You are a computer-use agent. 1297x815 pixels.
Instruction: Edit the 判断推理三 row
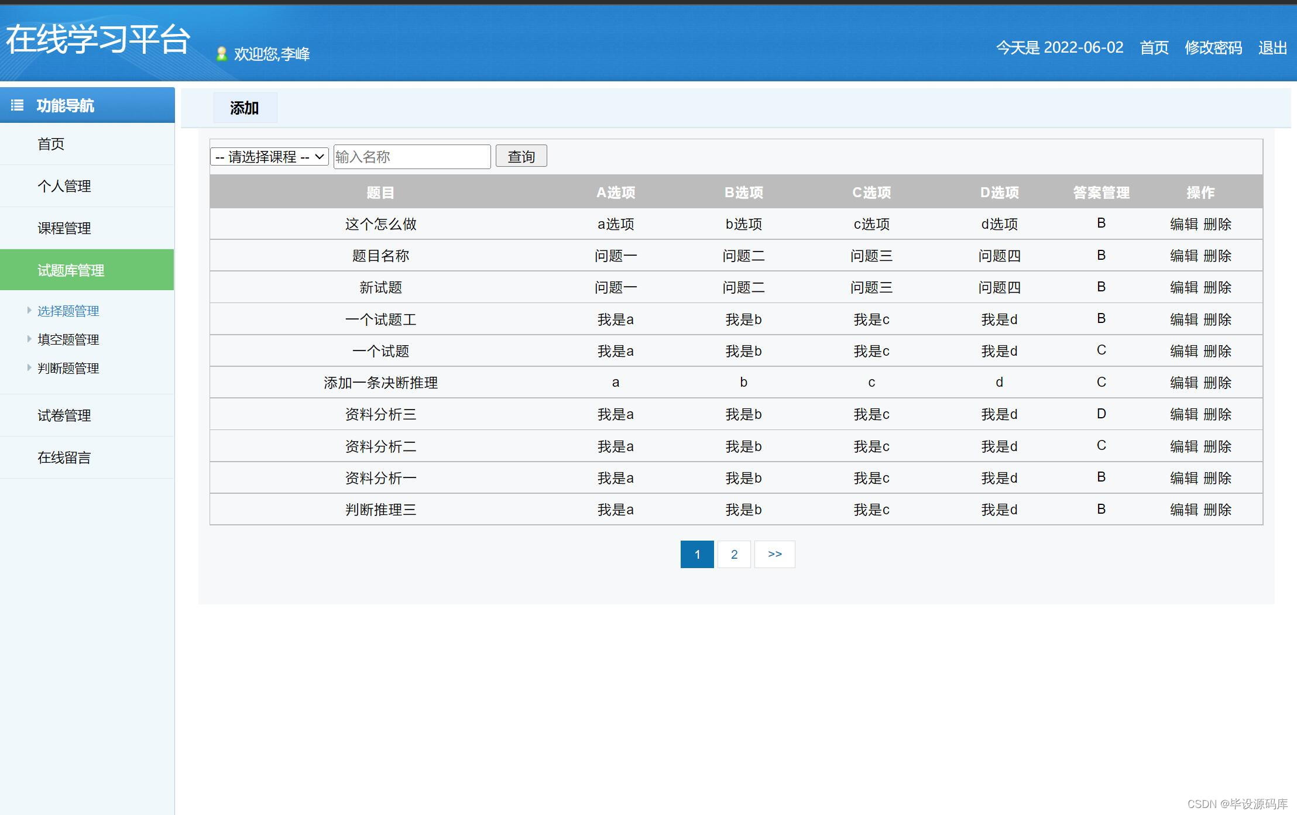coord(1184,510)
